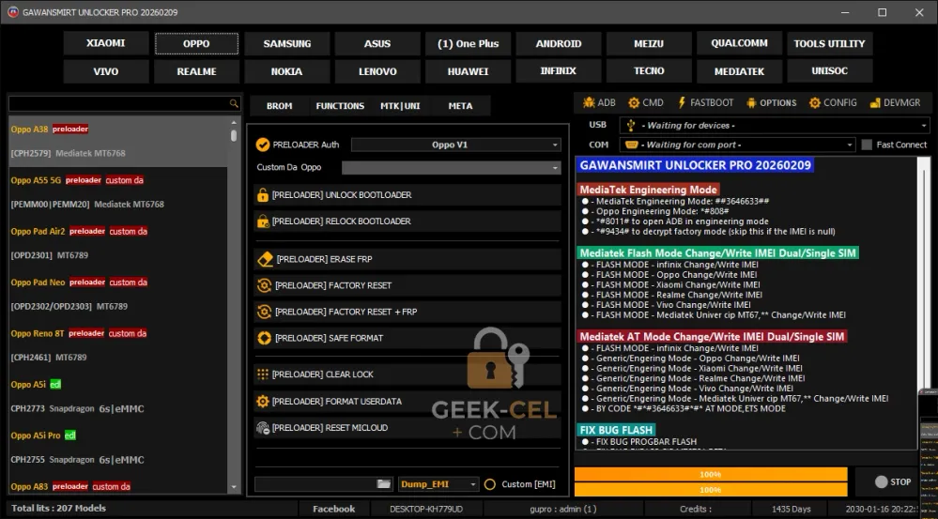Viewport: 938px width, 519px height.
Task: Select the UNISOC button
Action: pos(829,71)
